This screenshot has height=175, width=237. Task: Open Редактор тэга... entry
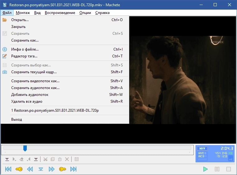click(x=65, y=56)
